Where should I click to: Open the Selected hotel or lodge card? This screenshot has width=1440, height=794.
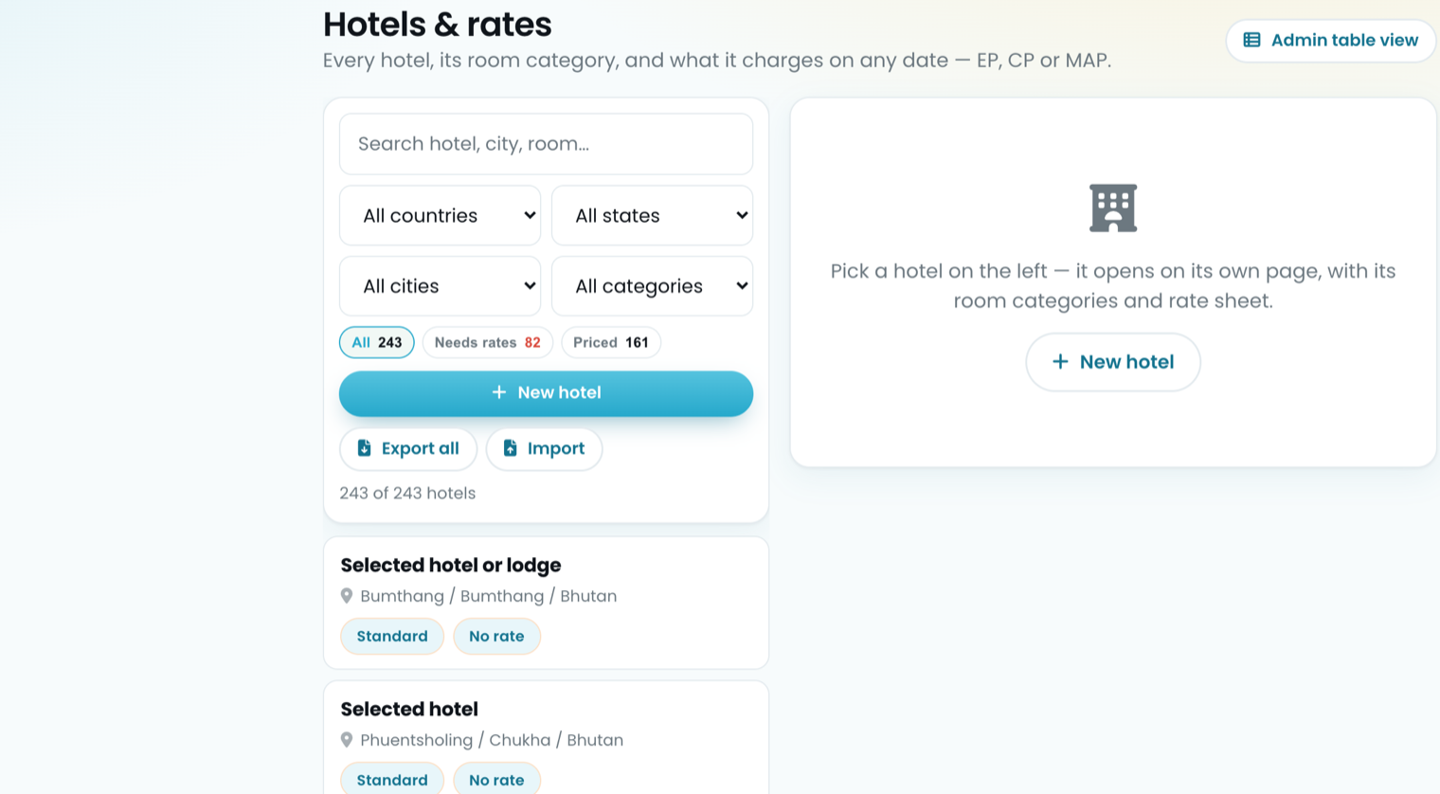click(546, 603)
